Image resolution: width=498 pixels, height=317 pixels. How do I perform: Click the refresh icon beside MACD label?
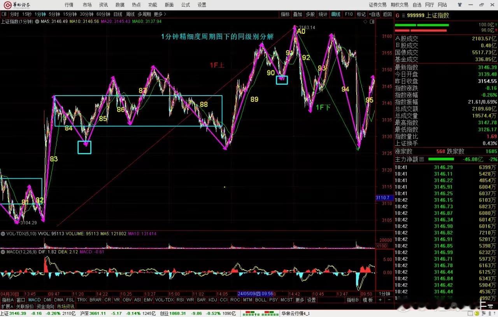pos(3,252)
